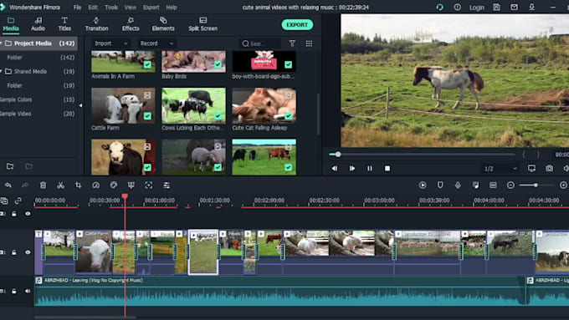The width and height of the screenshot is (569, 320).
Task: Open the View menu
Action: tap(130, 8)
